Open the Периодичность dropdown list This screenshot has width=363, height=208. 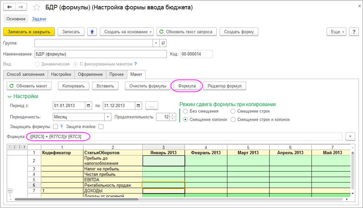(x=108, y=117)
